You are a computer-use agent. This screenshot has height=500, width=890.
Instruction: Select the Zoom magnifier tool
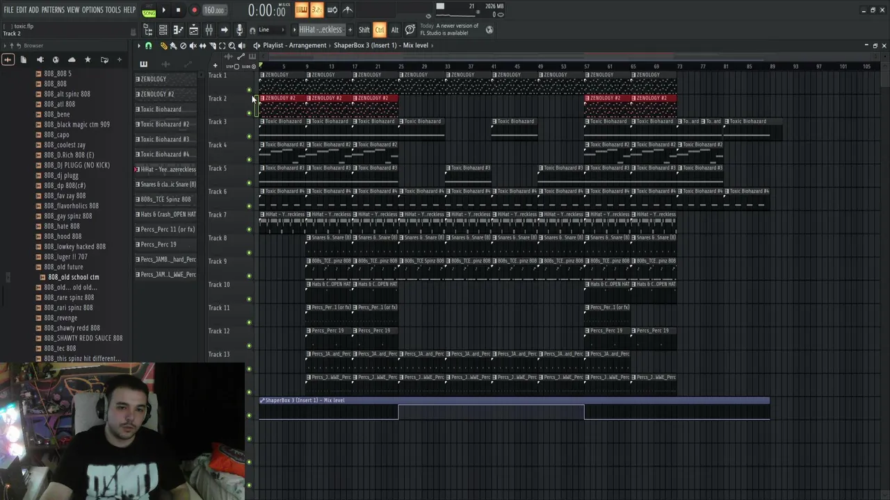232,46
